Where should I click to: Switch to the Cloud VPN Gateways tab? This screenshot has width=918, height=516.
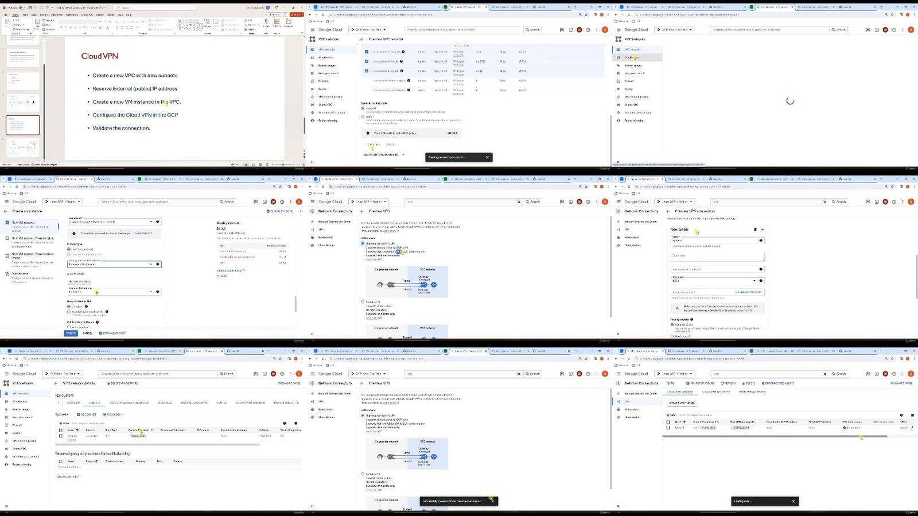tap(715, 392)
